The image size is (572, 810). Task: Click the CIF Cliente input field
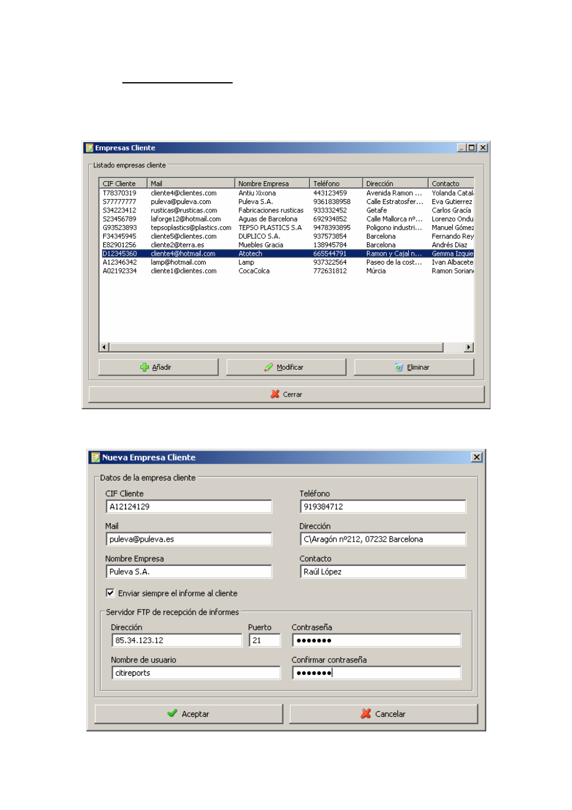tap(189, 506)
